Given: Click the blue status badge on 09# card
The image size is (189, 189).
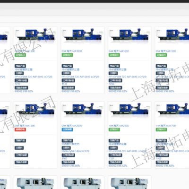Looking at the screenshot, I should click(67, 129).
